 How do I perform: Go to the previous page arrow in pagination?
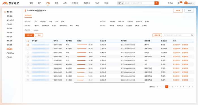(x=164, y=87)
